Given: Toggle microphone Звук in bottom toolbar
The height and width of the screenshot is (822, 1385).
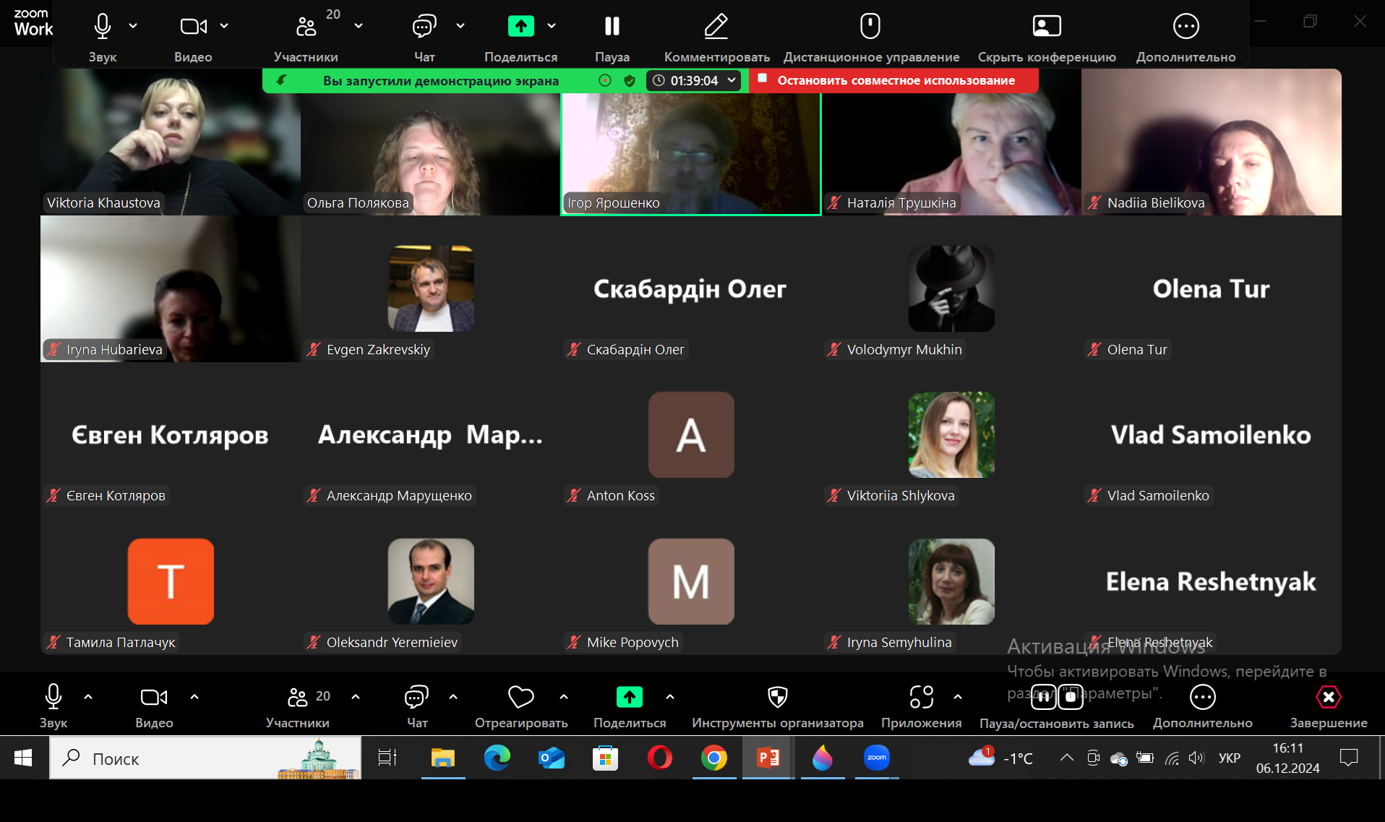Looking at the screenshot, I should [x=53, y=698].
